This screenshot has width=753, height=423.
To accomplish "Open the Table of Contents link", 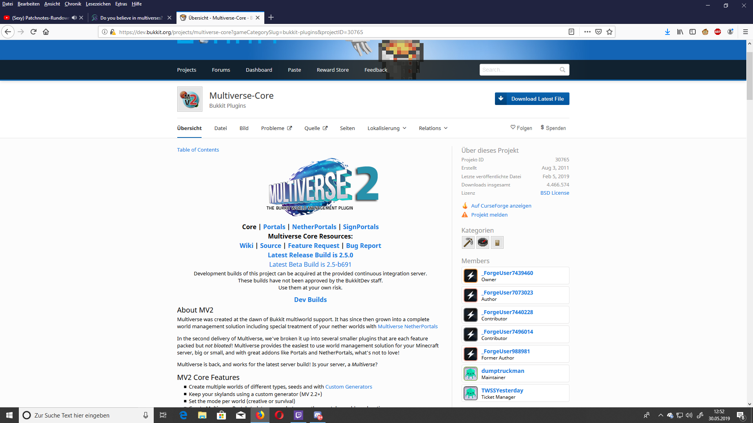I will pos(198,150).
